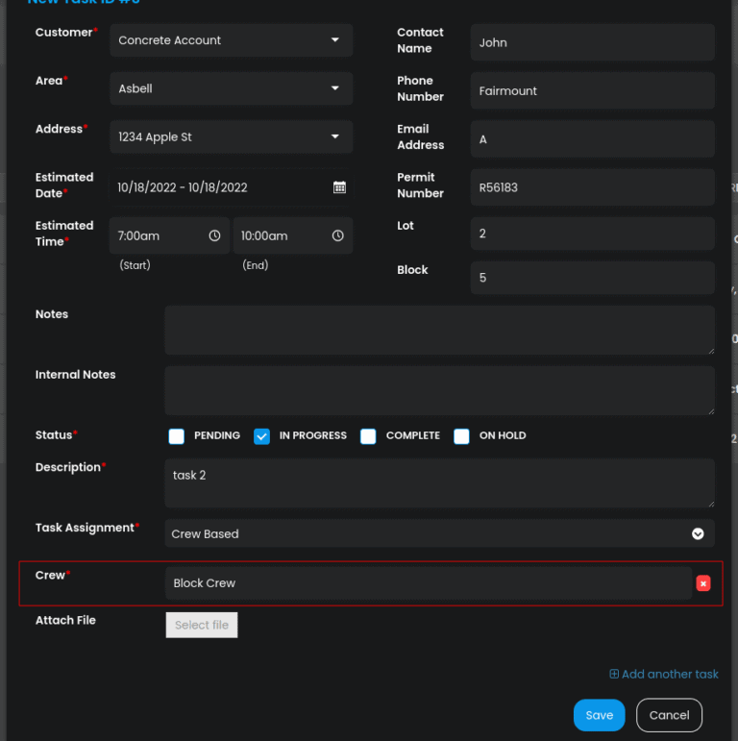Viewport: 738px width, 741px height.
Task: Uncheck the IN PROGRESS status checkbox
Action: 261,436
